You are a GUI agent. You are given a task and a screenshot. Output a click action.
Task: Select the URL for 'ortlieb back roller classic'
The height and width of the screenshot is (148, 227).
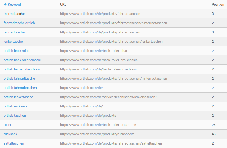click(99, 60)
